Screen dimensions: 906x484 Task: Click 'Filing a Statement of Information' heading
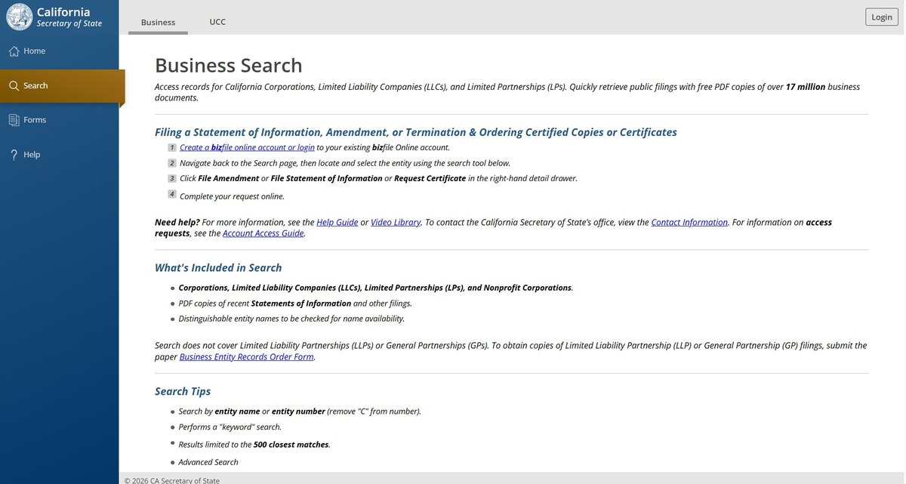click(415, 132)
